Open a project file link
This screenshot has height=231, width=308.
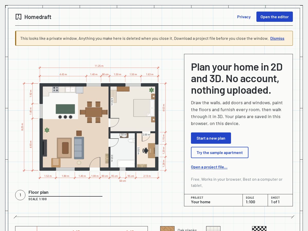[209, 167]
